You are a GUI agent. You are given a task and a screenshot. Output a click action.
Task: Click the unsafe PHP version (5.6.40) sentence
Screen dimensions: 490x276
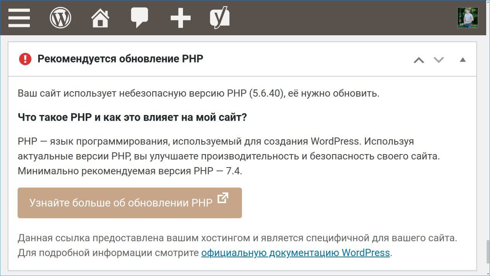(198, 94)
